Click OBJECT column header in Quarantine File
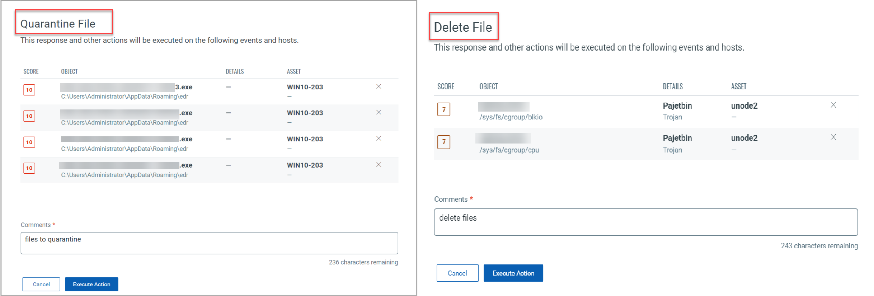This screenshot has height=296, width=874. click(x=70, y=71)
